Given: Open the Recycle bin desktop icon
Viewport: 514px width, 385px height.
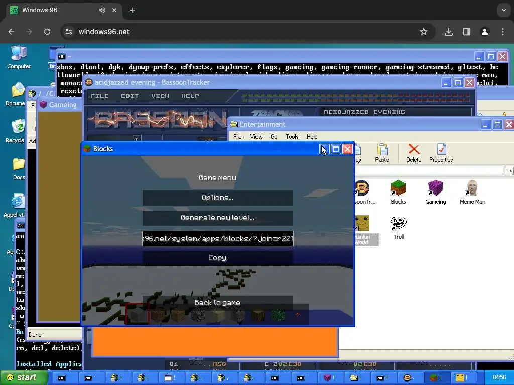Looking at the screenshot, I should [x=16, y=132].
